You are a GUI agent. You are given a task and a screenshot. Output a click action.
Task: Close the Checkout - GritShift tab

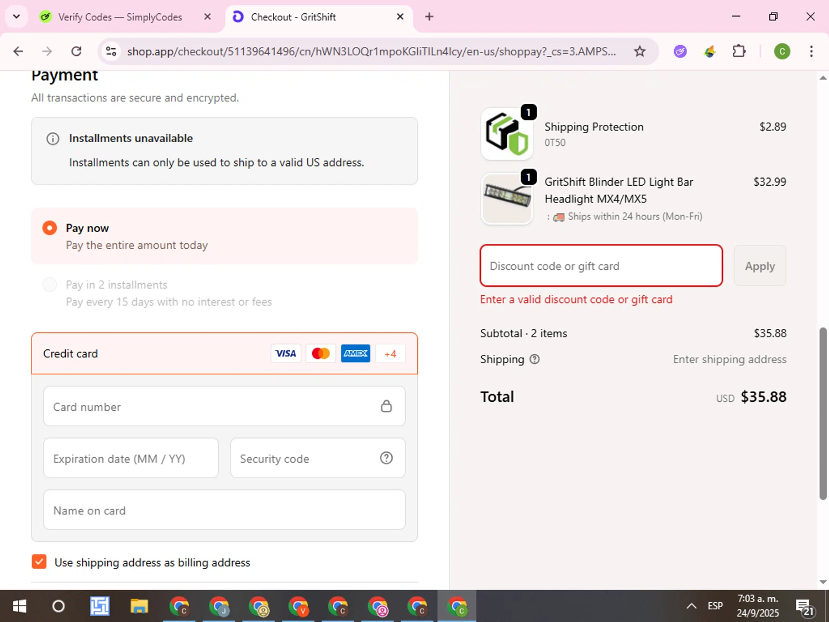(400, 17)
